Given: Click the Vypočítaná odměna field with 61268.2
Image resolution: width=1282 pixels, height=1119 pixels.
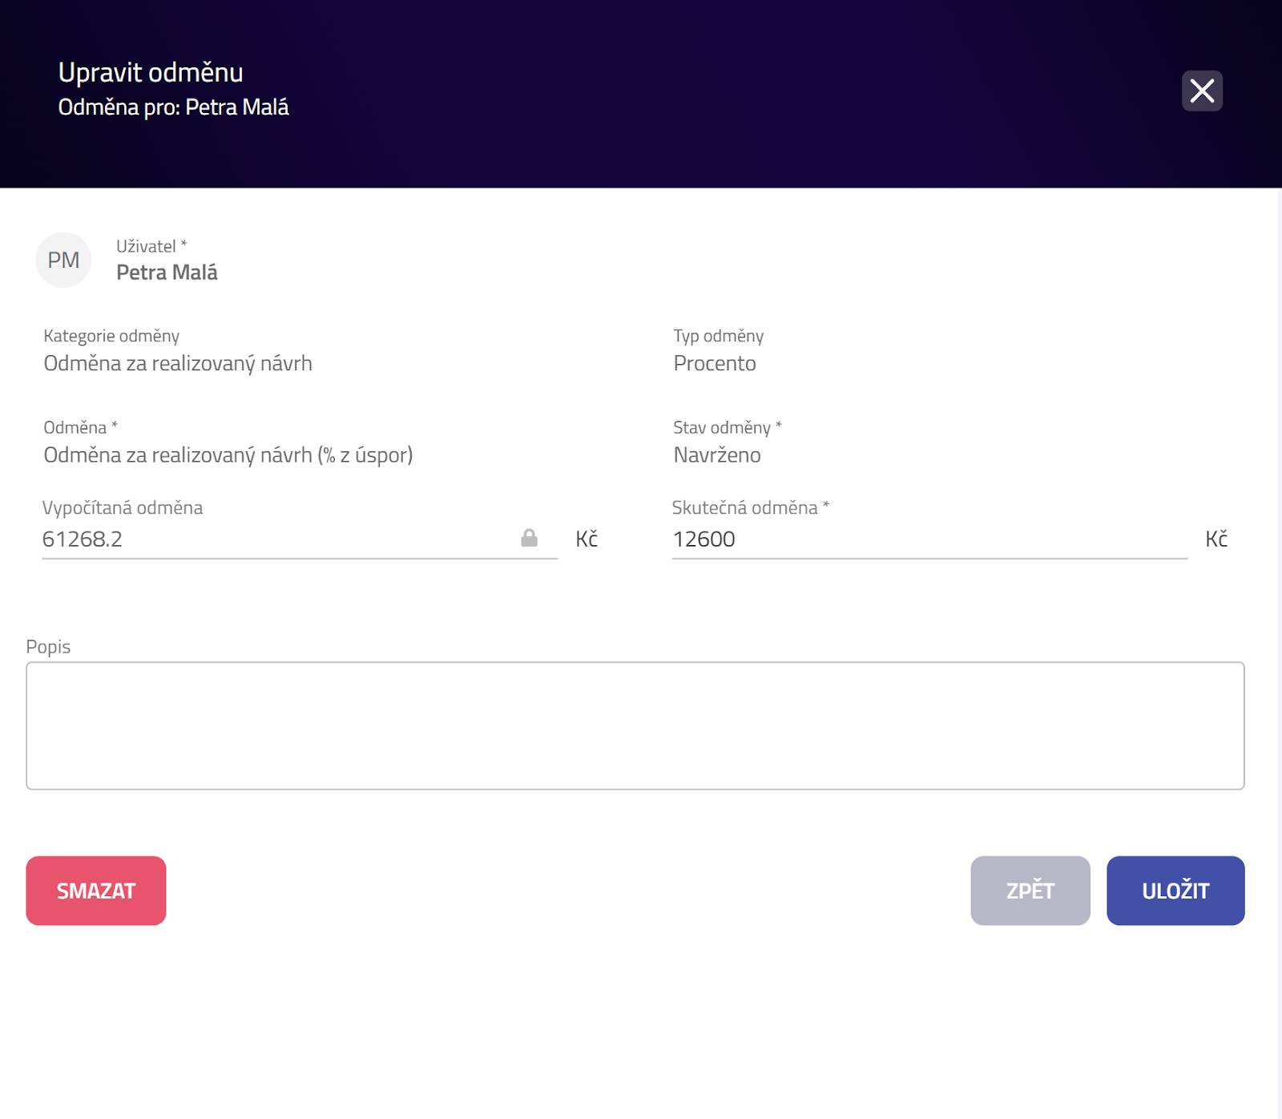Looking at the screenshot, I should pyautogui.click(x=272, y=539).
